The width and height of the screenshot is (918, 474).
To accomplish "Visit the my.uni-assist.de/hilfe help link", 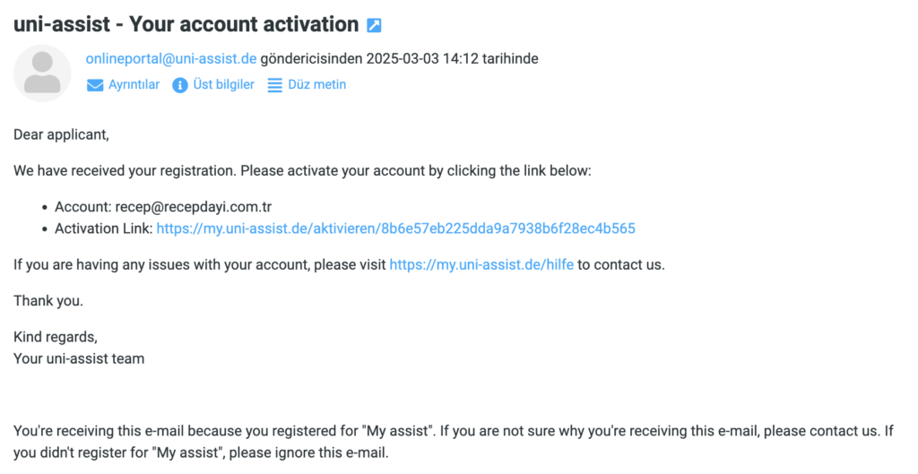I will tap(481, 265).
